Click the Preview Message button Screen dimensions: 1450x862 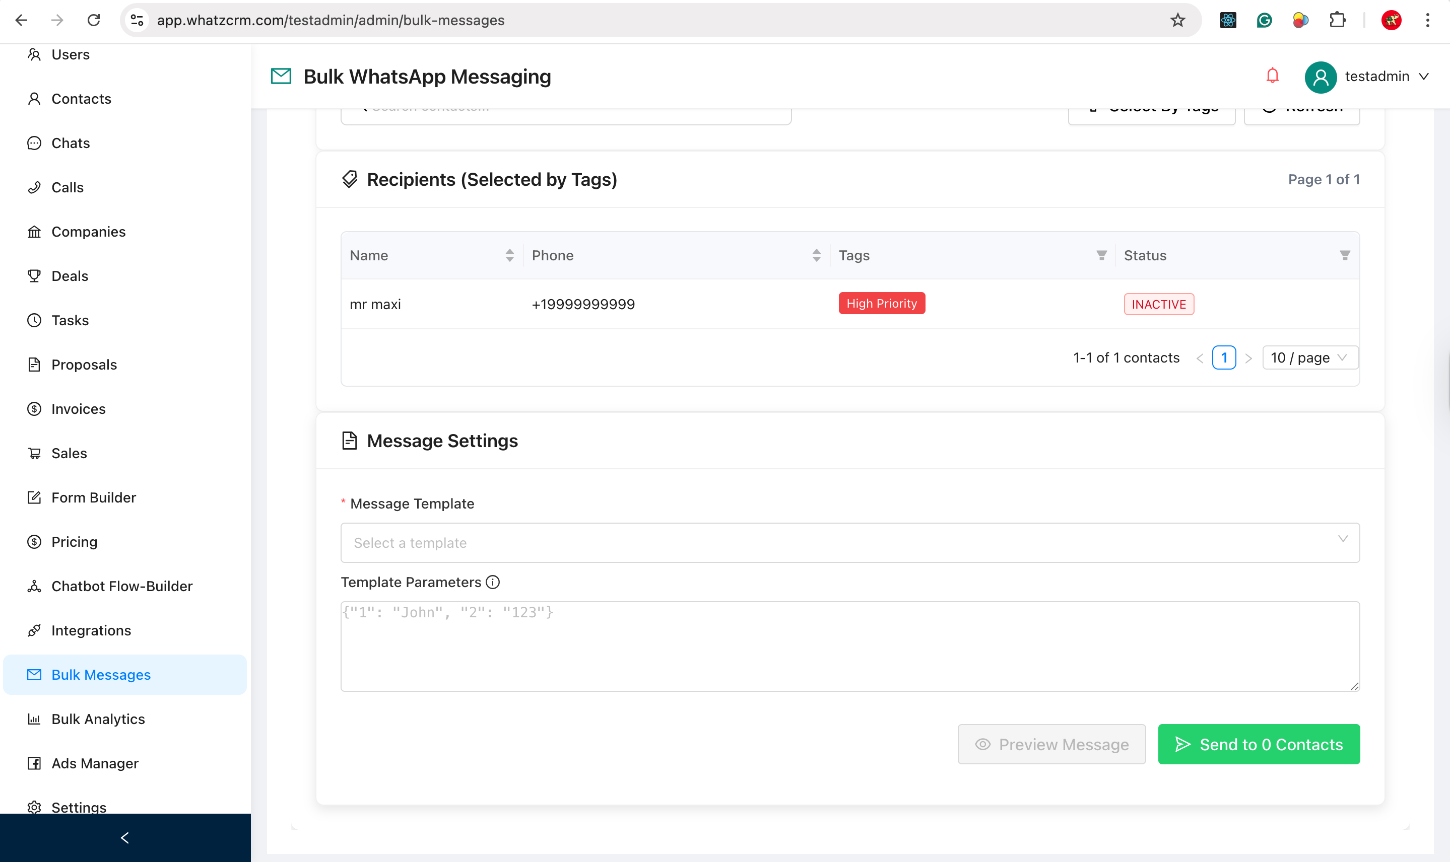1051,744
